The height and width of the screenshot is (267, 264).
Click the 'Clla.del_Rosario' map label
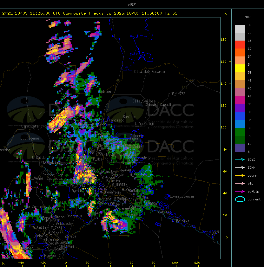[149, 72]
